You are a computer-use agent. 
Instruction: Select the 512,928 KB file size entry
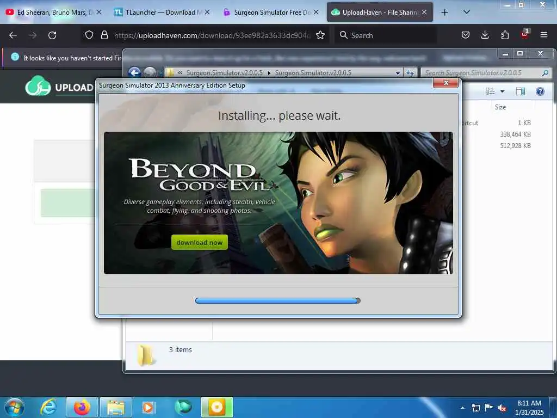click(515, 146)
